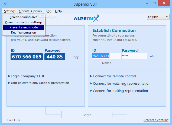Choose Key Transmission menu entry
Viewport: 172px width, 125px height.
coord(24,32)
